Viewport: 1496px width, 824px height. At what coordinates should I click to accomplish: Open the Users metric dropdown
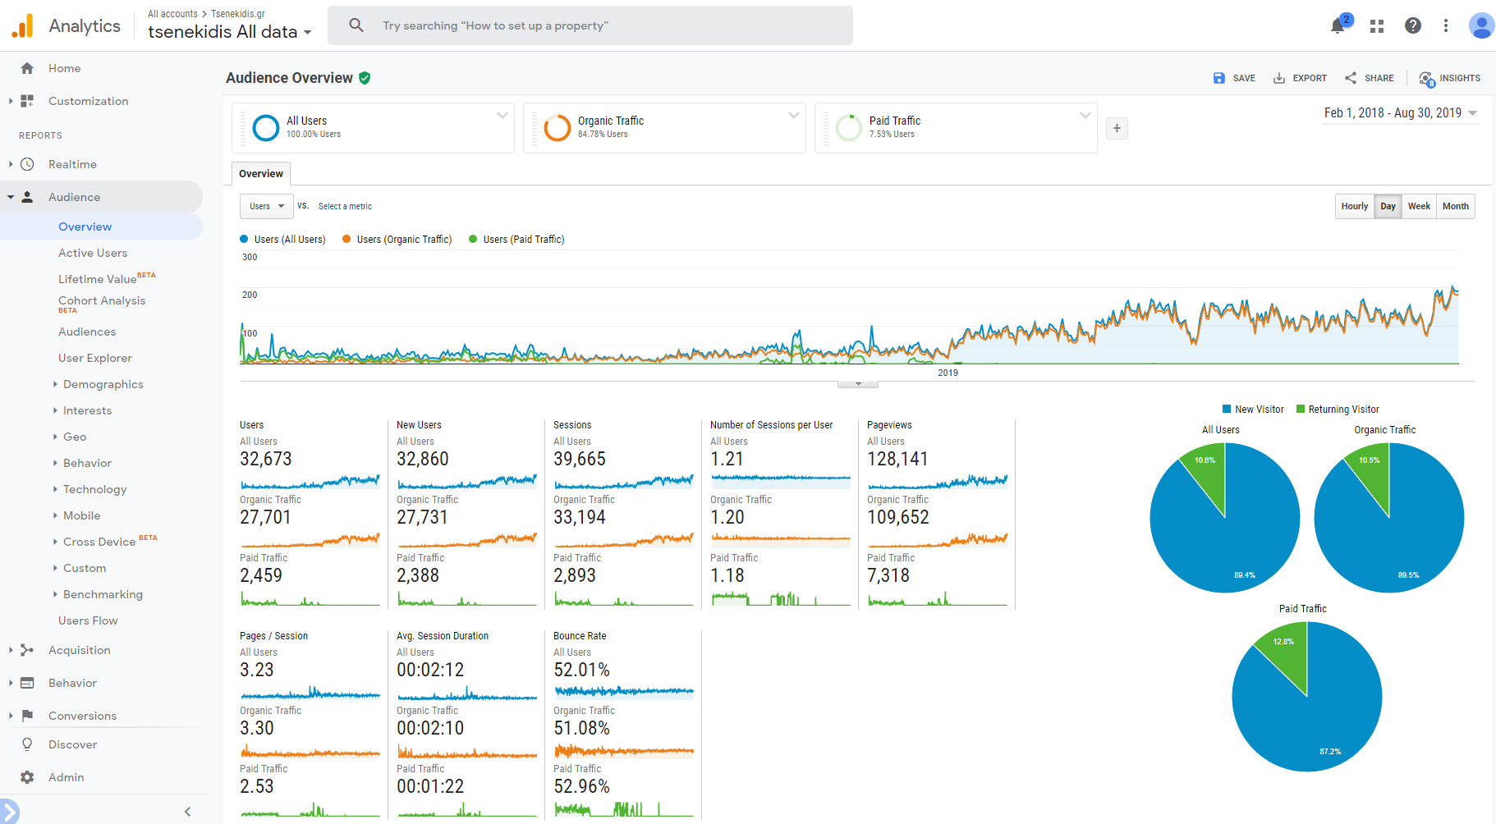pyautogui.click(x=266, y=206)
